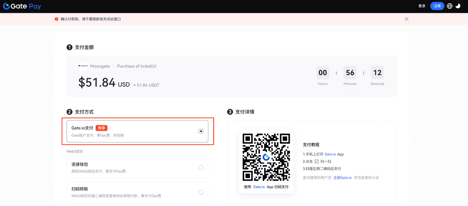Click the Gate logo in the QR code center
The height and width of the screenshot is (206, 468).
(266, 157)
